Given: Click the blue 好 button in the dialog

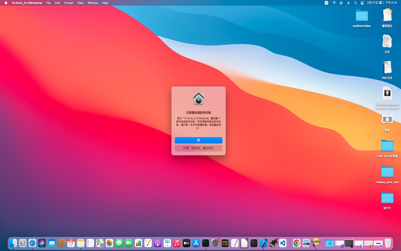Looking at the screenshot, I should (198, 140).
